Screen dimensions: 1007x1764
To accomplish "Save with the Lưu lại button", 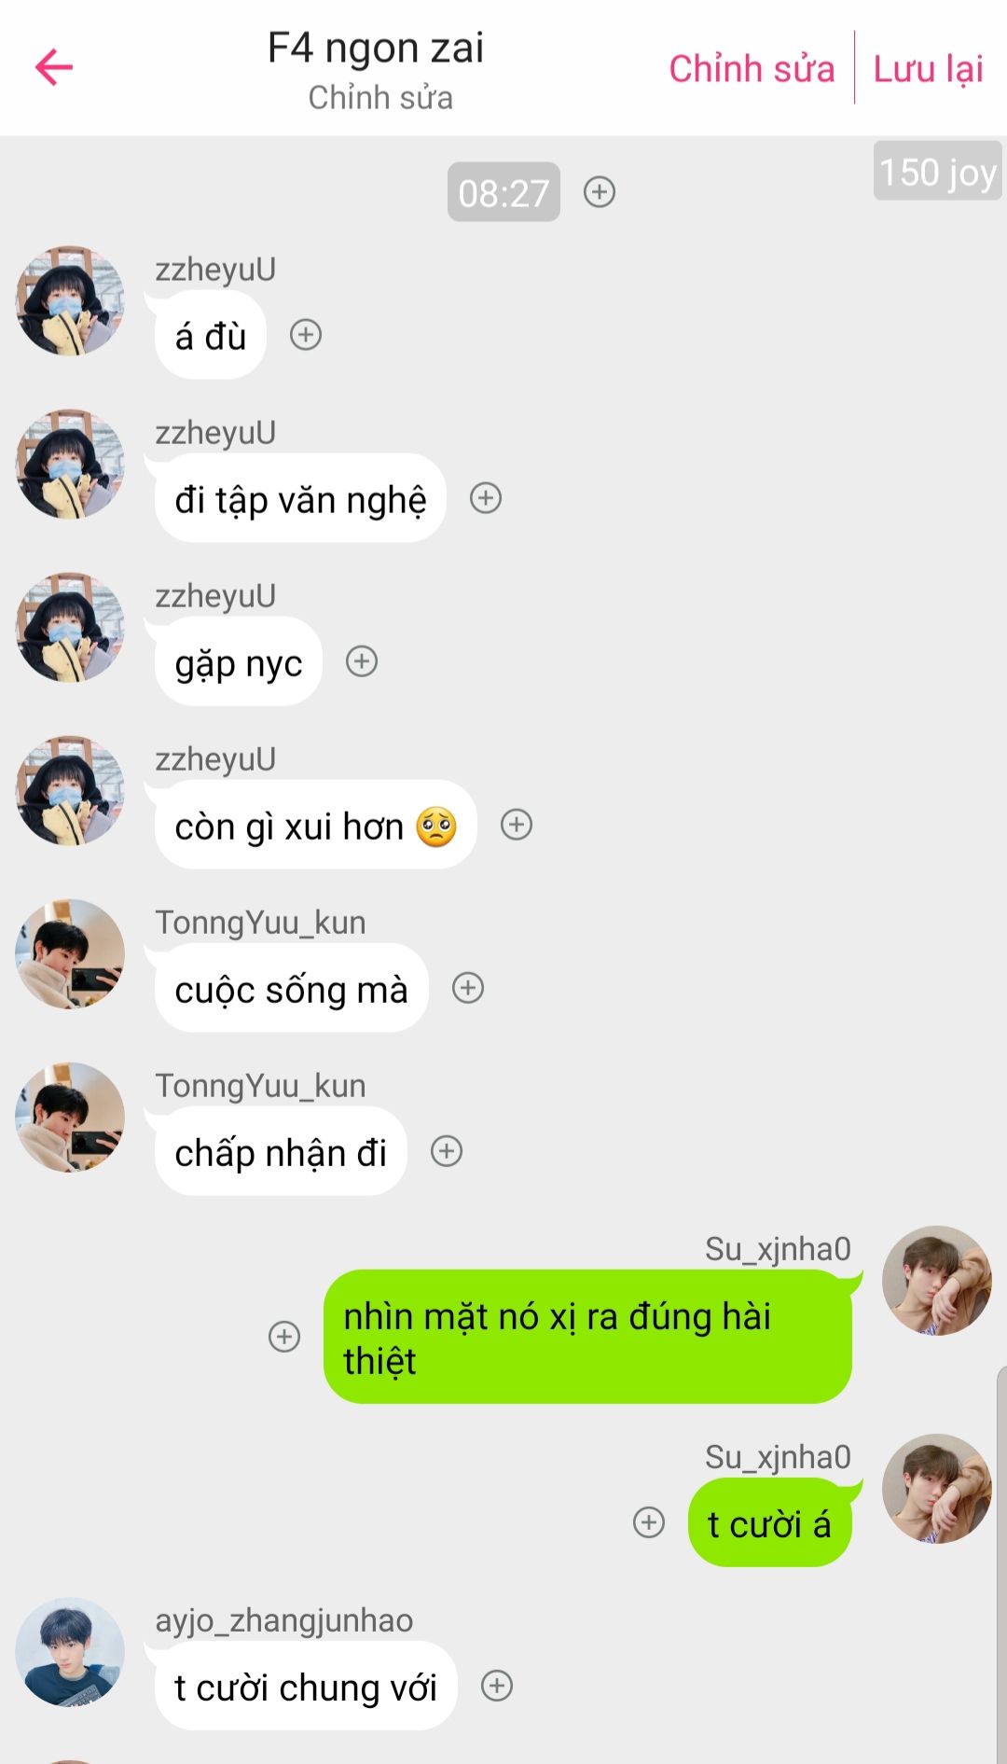I will coord(928,69).
